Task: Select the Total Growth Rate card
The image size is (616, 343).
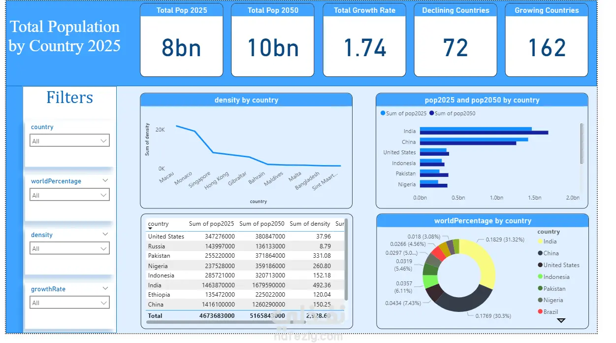Action: point(364,40)
